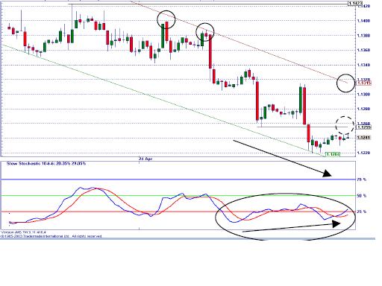The width and height of the screenshot is (382, 286).
Task: Click the Slow Stochastic indicator title
Action: 46,164
